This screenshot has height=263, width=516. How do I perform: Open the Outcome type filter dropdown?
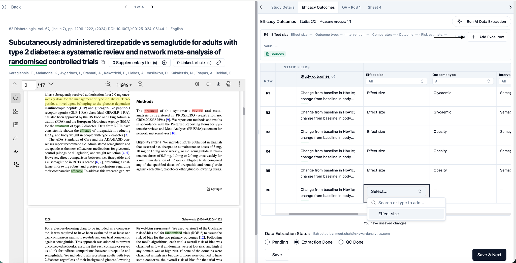coord(463,81)
